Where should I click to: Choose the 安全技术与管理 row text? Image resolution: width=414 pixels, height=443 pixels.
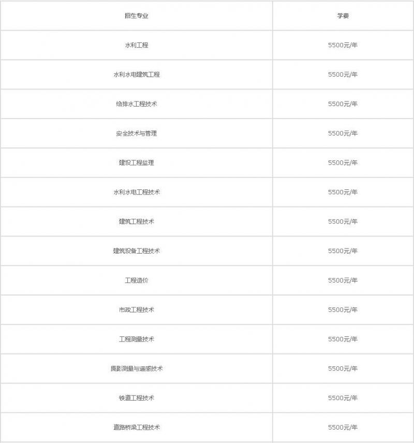tap(137, 134)
